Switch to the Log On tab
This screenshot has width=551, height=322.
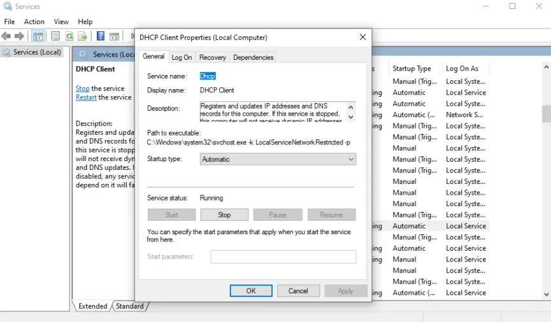point(182,57)
